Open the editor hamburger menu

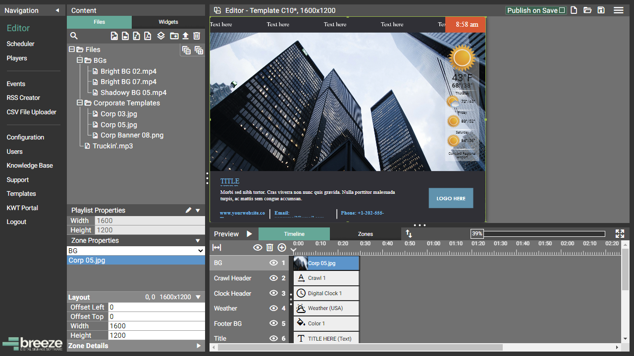coord(618,10)
